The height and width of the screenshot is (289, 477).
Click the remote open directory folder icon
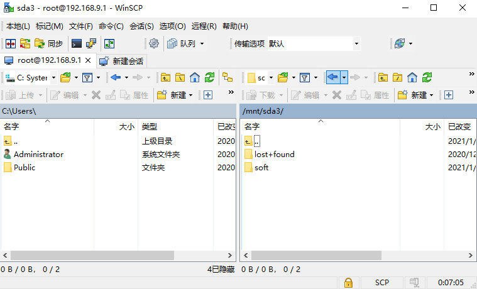pos(283,78)
